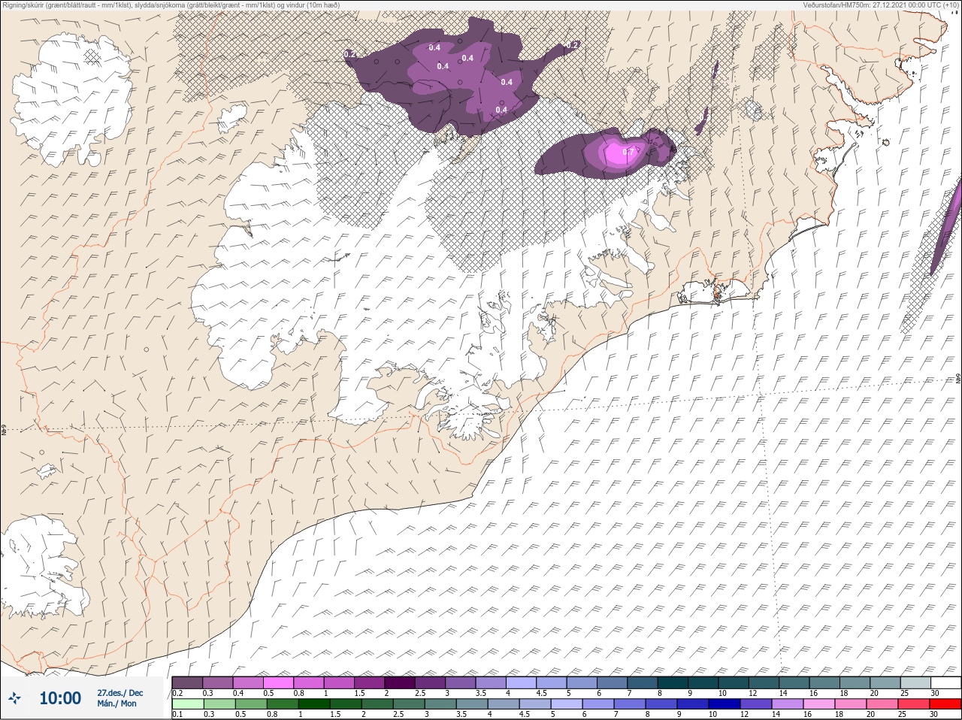Click lower legend bright red swatch at 30
This screenshot has width=962, height=720.
click(945, 704)
